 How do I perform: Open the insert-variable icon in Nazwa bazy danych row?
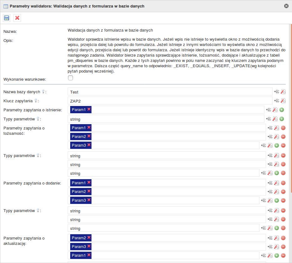click(277, 92)
